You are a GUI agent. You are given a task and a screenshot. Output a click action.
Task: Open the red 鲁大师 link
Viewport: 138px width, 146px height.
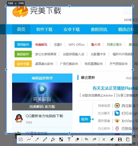click(96, 45)
